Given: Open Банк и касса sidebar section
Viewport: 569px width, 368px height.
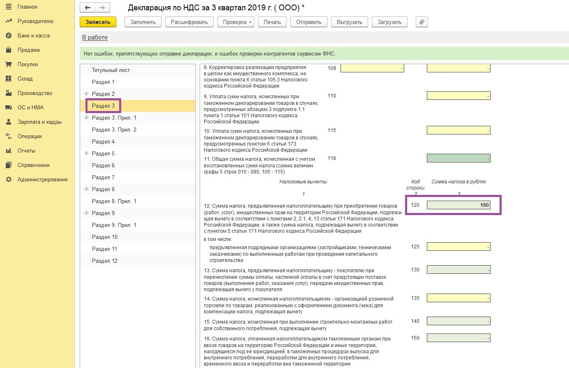Looking at the screenshot, I should pyautogui.click(x=33, y=36).
